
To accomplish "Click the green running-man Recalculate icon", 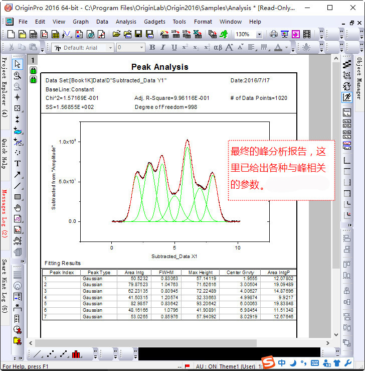I will (x=223, y=34).
